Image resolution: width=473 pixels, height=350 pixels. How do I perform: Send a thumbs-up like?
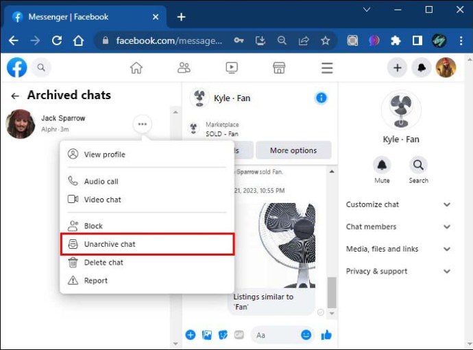(x=326, y=335)
